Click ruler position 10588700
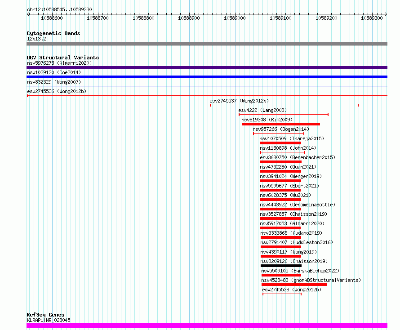 98,18
